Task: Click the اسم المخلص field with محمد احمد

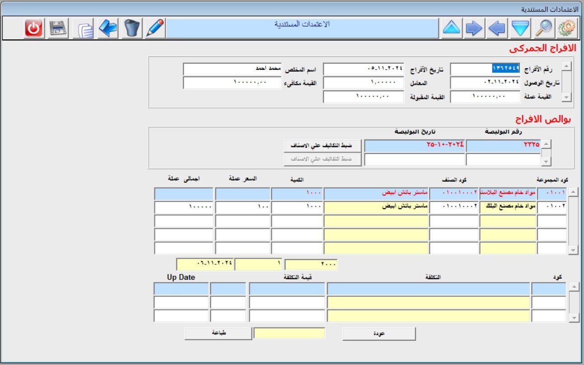Action: (232, 69)
